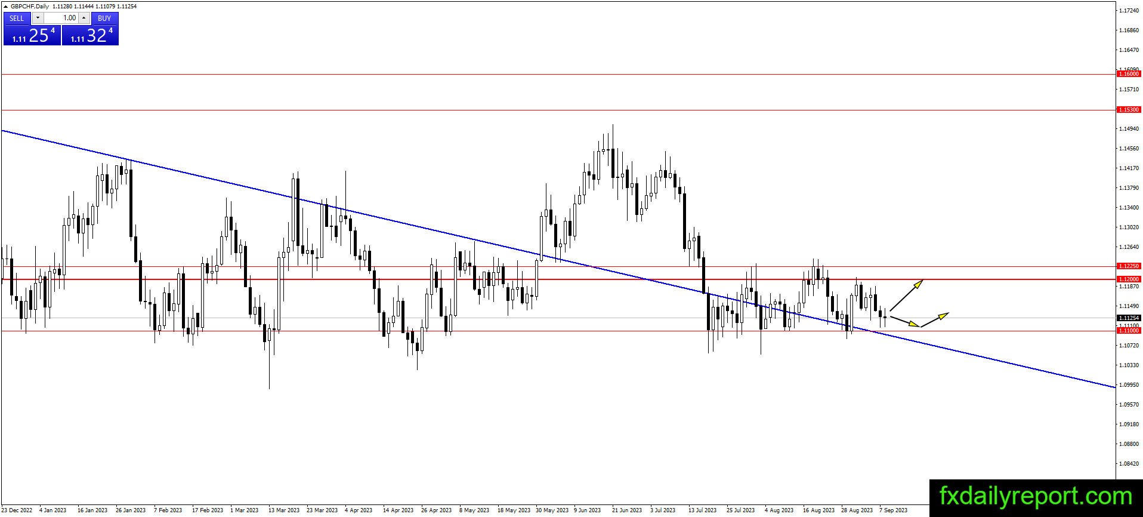This screenshot has width=1143, height=517.
Task: Click the 1.11490 price axis label
Action: [x=1129, y=306]
